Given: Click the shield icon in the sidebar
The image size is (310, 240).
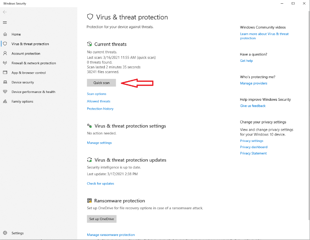Looking at the screenshot, I should click(5, 44).
